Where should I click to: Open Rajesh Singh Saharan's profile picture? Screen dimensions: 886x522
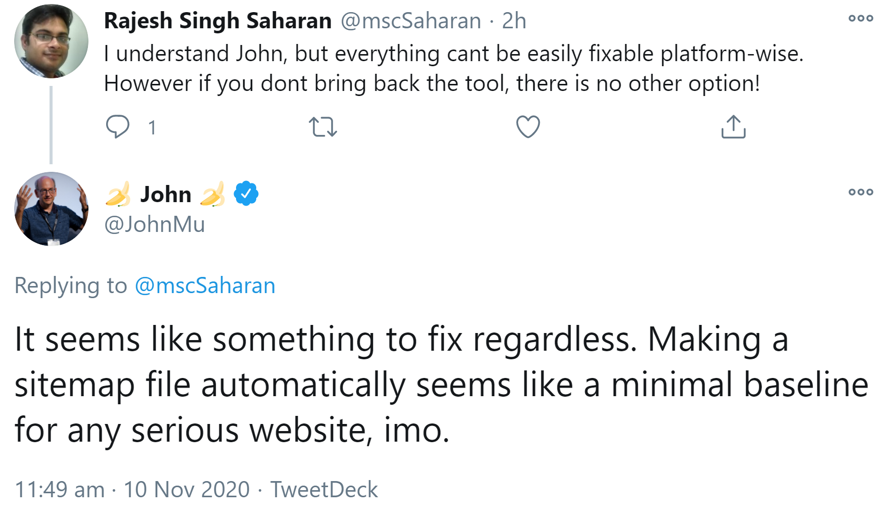point(51,41)
